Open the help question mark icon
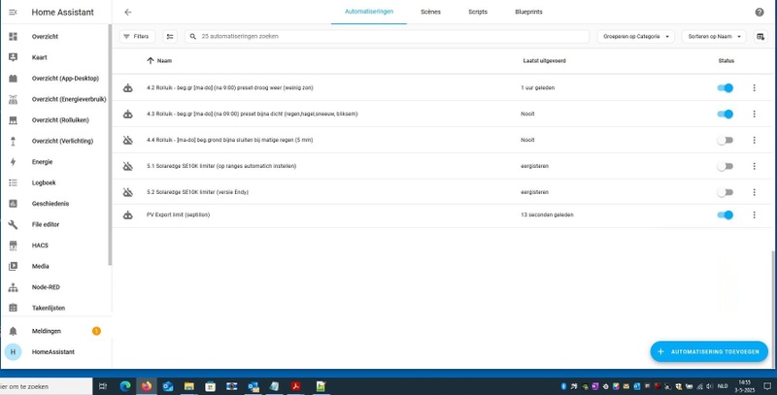Screen dimensions: 777x395 click(760, 13)
